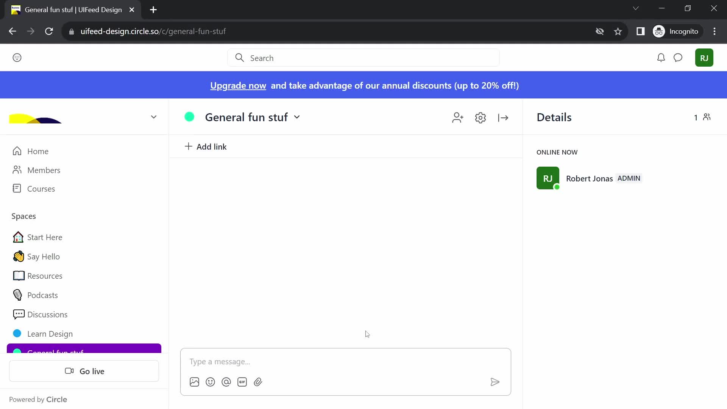The width and height of the screenshot is (727, 409).
Task: Click the Home menu item
Action: 37,151
